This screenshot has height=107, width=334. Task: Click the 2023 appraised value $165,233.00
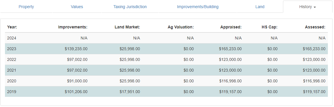click(230, 49)
